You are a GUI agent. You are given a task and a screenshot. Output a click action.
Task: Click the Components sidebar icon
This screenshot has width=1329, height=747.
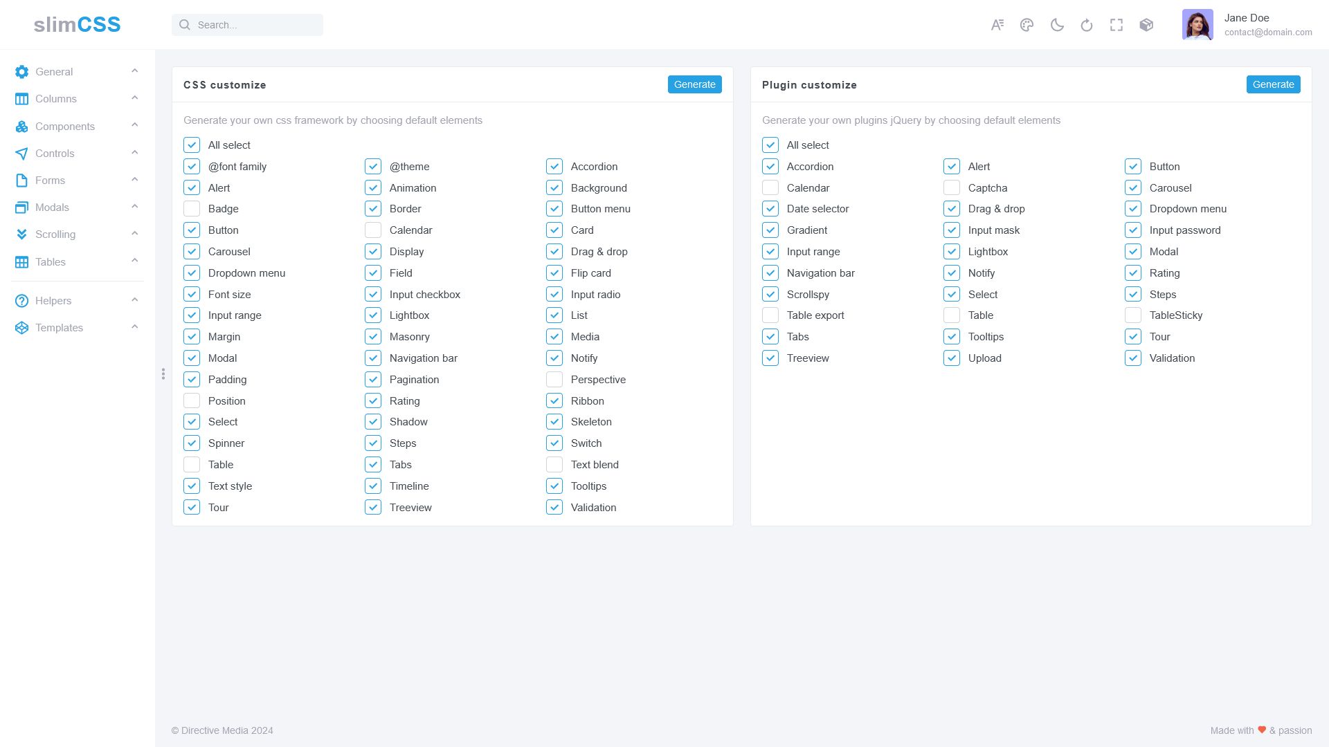pyautogui.click(x=21, y=127)
